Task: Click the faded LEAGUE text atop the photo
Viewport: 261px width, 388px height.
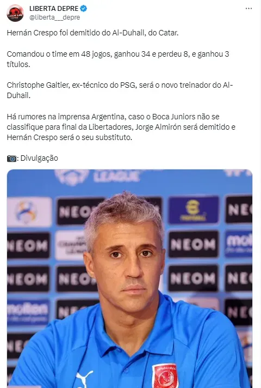Action: 116,177
